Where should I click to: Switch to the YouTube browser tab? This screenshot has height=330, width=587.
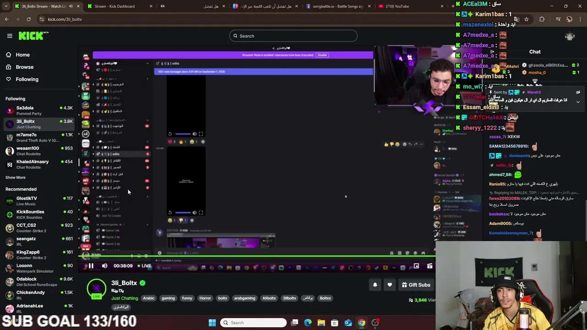point(410,6)
